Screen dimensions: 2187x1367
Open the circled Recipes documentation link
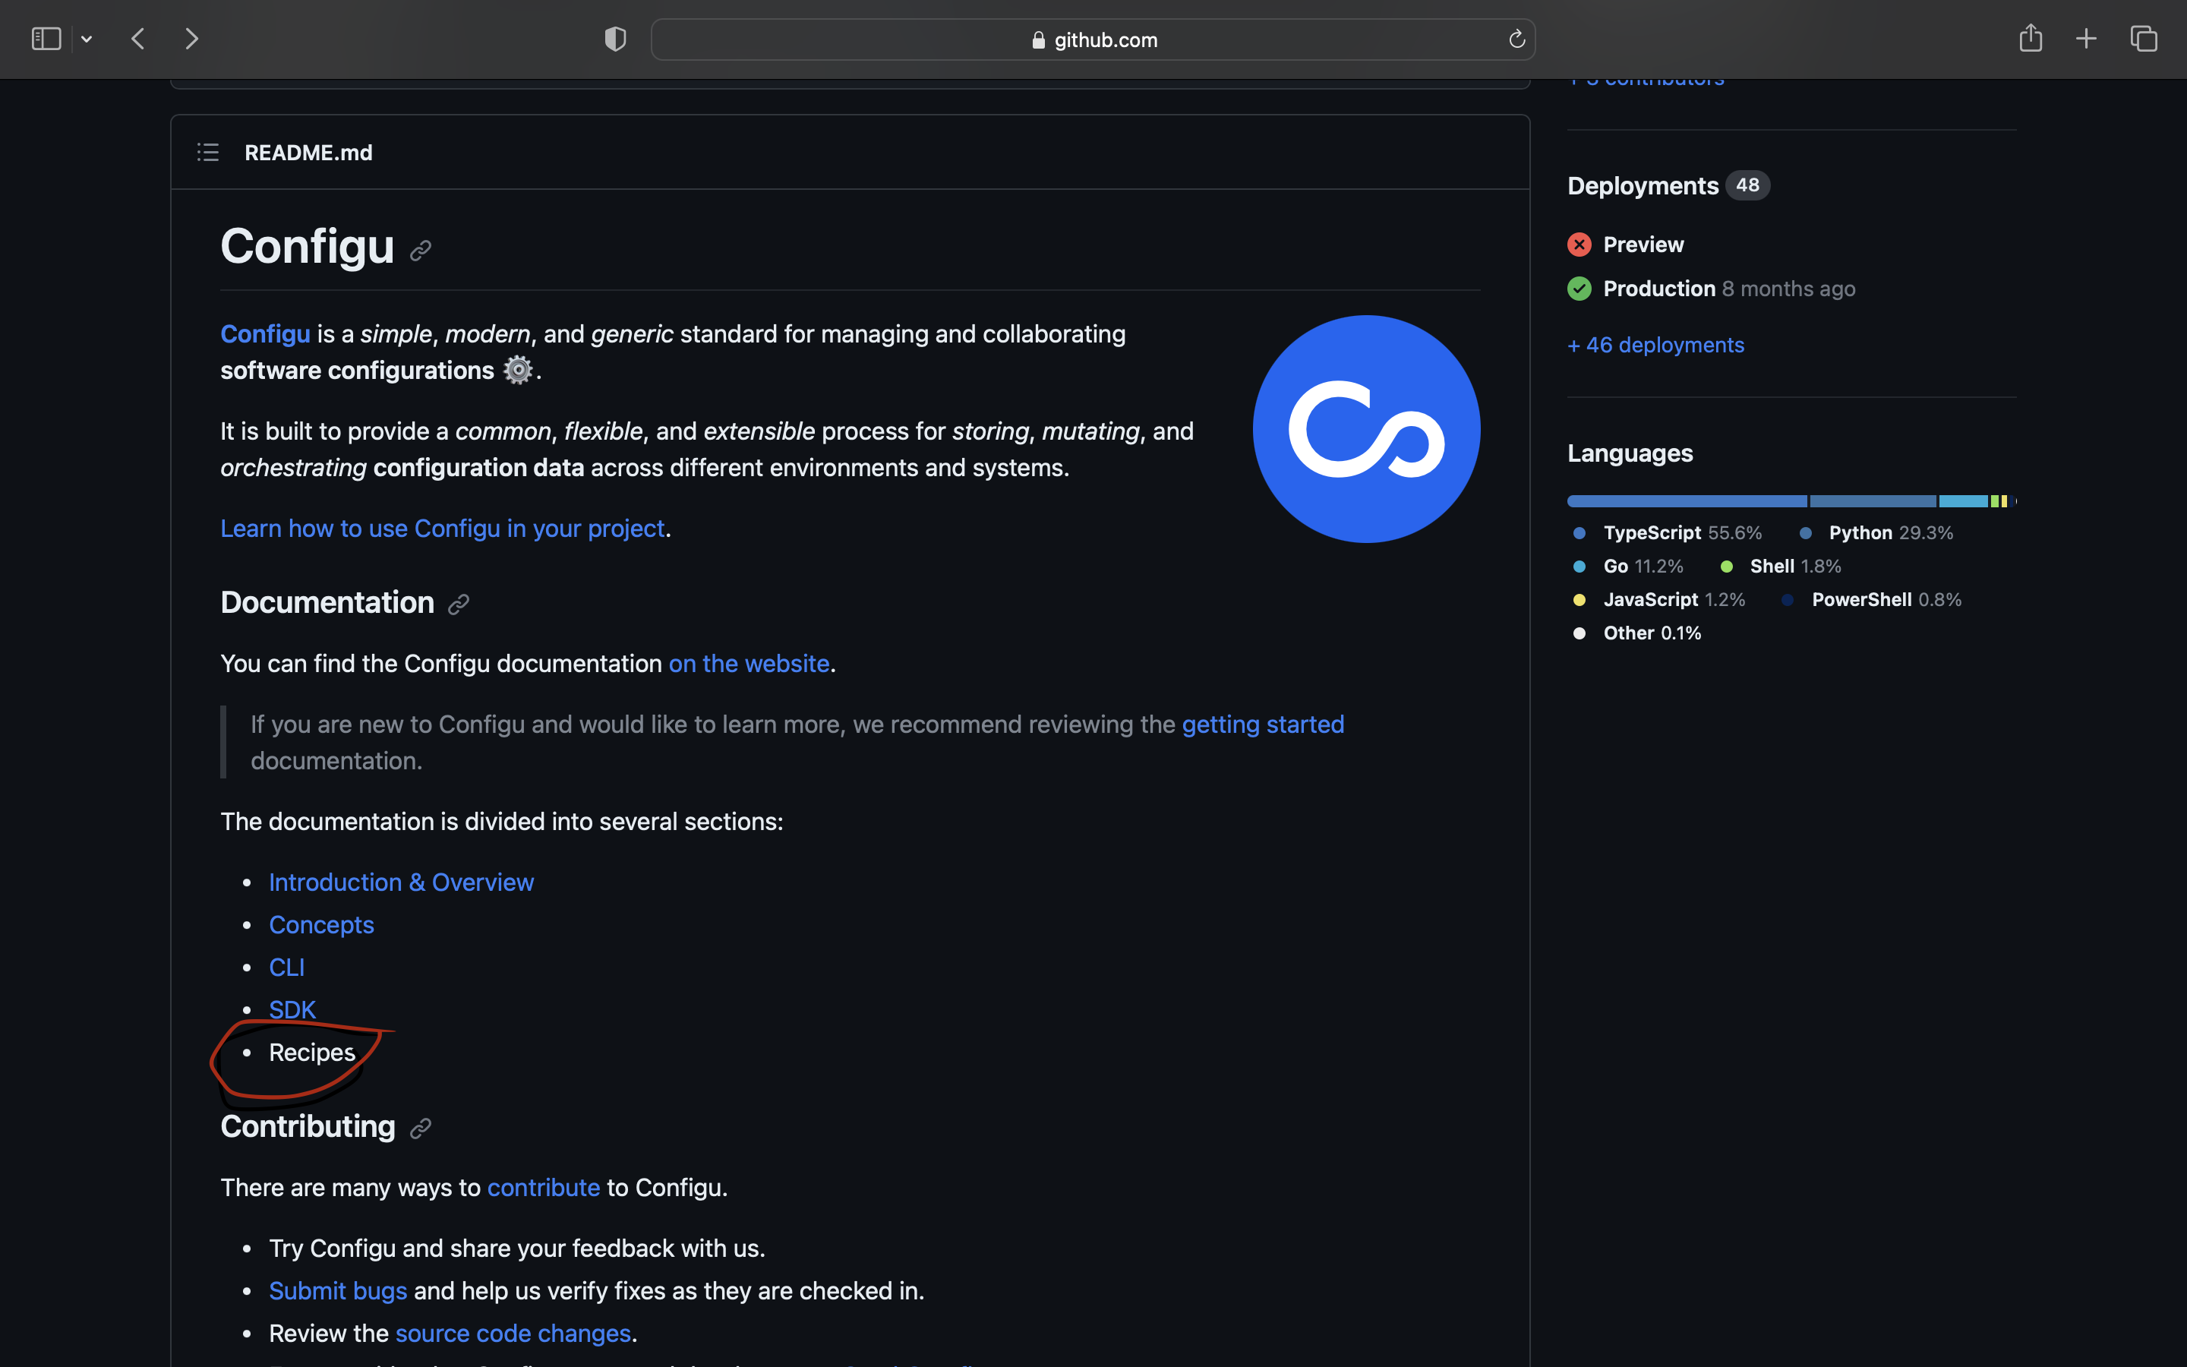pos(311,1052)
